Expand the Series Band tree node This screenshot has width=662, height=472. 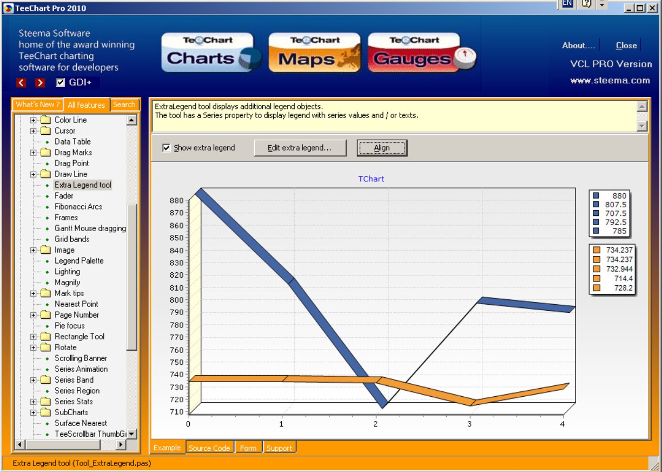34,380
